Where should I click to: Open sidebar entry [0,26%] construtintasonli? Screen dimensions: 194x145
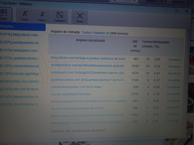(x=21, y=66)
